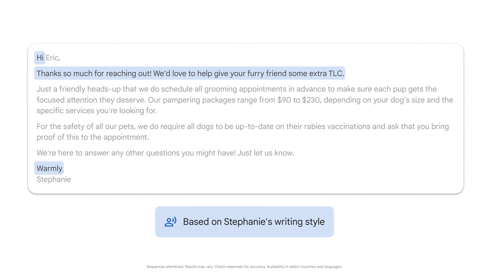
Task: Click the highlighted "Thanks so much for reaching out" sentence
Action: pos(190,73)
